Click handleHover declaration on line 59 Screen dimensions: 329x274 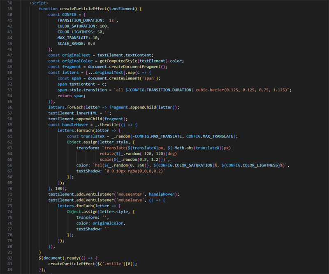tap(75, 125)
